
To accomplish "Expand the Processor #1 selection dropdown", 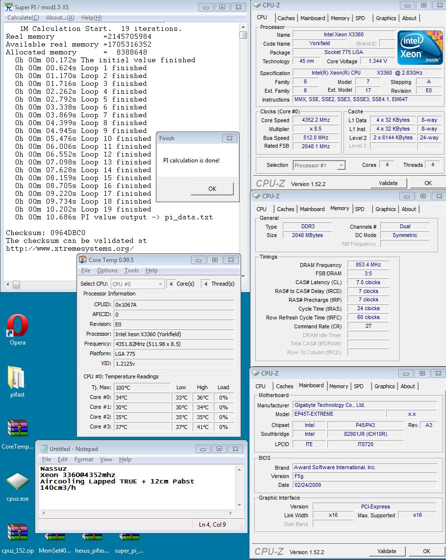I will click(341, 165).
